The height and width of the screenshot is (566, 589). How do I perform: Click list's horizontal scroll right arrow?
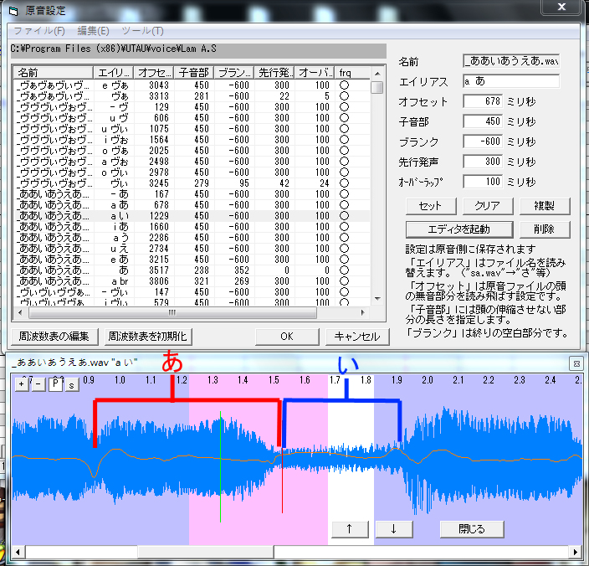(x=362, y=312)
